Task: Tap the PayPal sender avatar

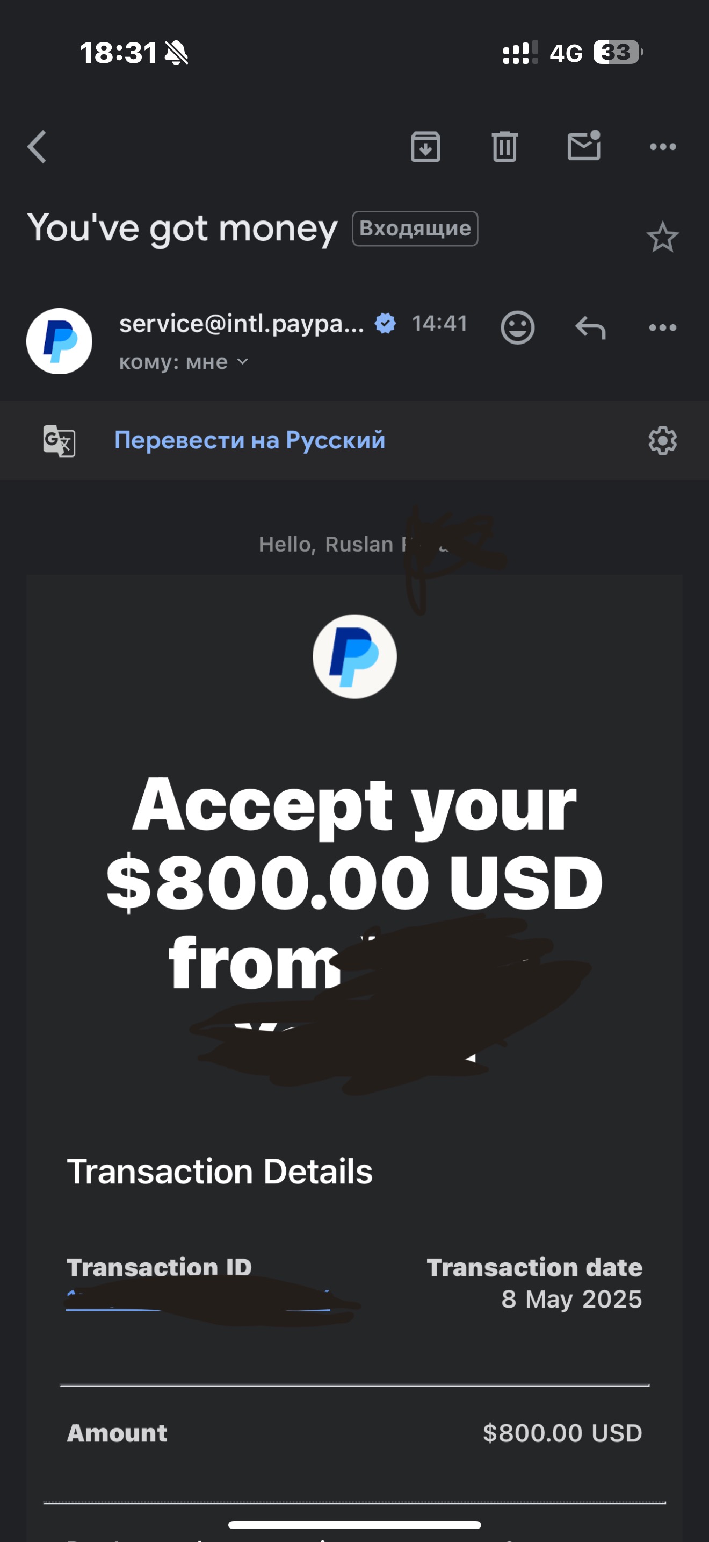Action: point(59,341)
